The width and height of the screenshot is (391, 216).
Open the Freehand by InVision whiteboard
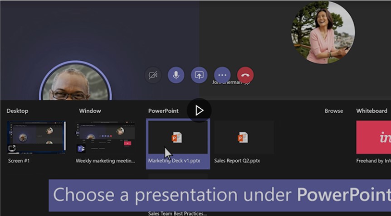(x=374, y=137)
